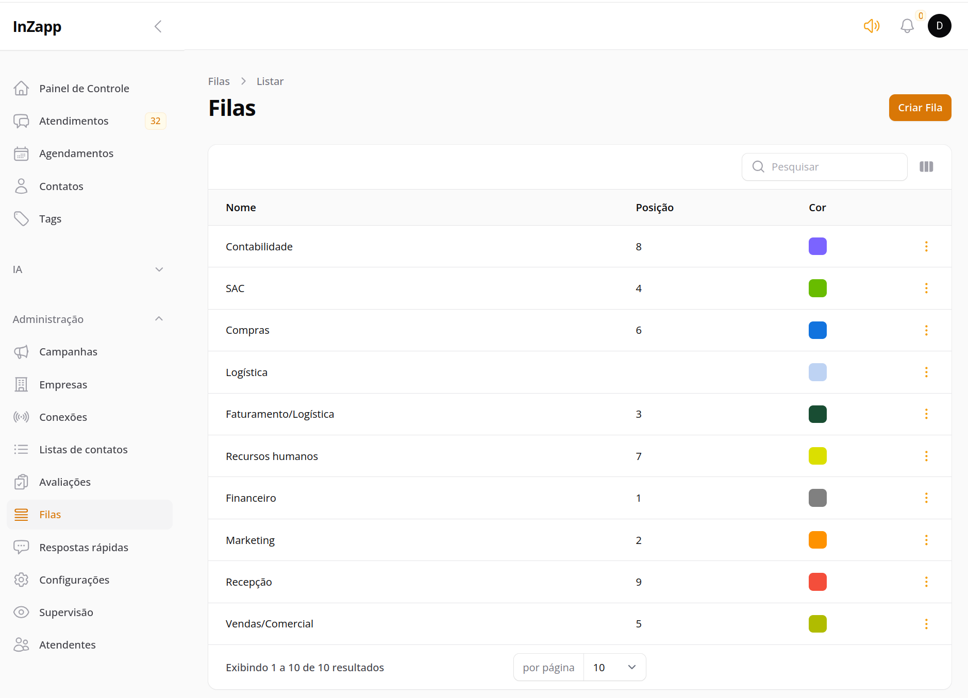Select the Tags icon in sidebar
Image resolution: width=968 pixels, height=698 pixels.
(21, 218)
